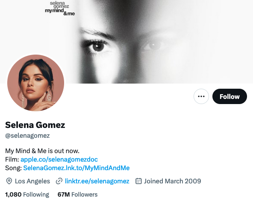This screenshot has width=253, height=200.
Task: Click the bio line 'My Mind & Me is out now.'
Action: tap(42, 151)
